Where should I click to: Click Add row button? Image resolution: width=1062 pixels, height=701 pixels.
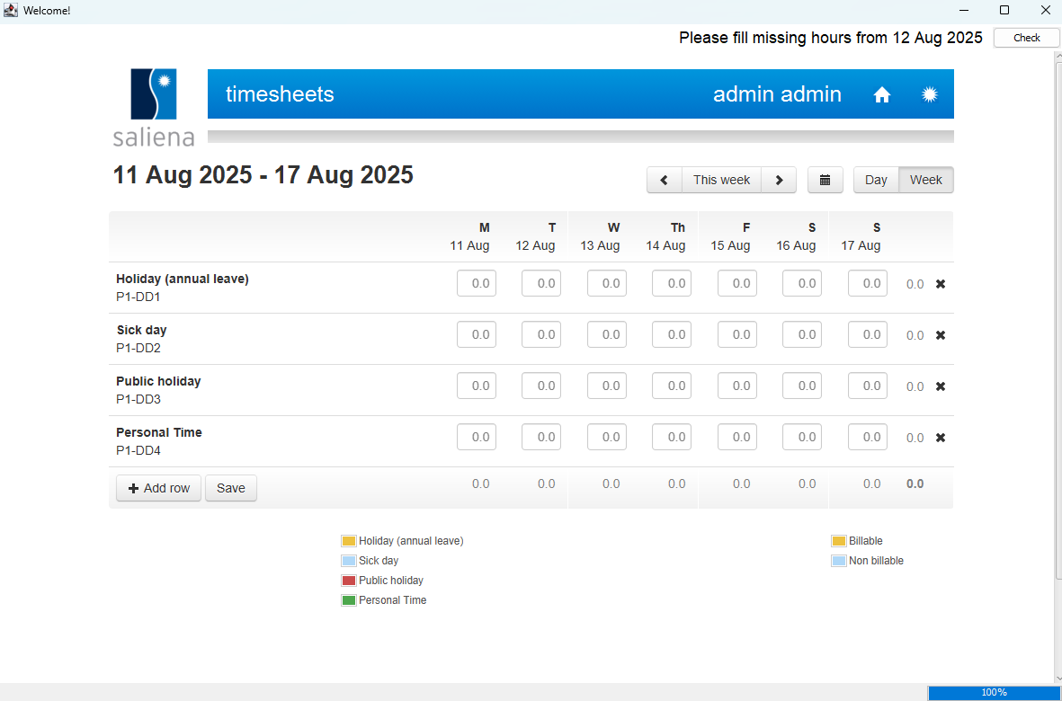pyautogui.click(x=159, y=488)
